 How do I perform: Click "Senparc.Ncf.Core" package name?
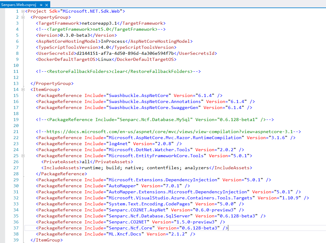(x=131, y=228)
